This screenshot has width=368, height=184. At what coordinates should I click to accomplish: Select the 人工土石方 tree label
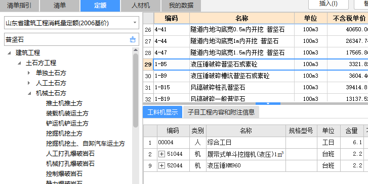(51, 83)
